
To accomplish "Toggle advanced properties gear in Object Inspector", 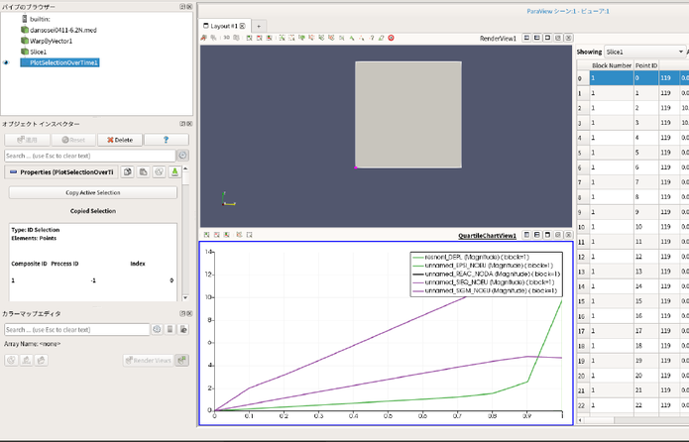I will pos(182,155).
